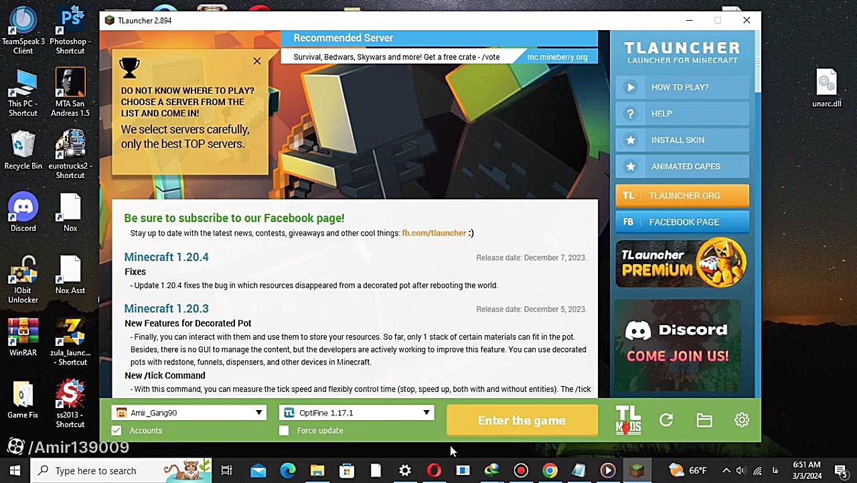
Task: Click the star icon beside ANIMATED CAPES
Action: [631, 167]
